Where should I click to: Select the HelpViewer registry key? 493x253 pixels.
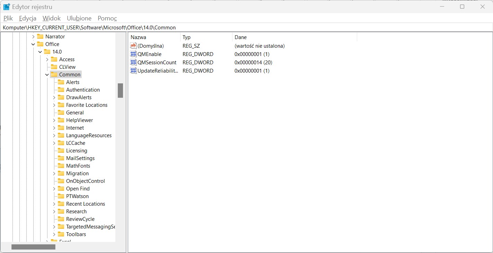[80, 120]
